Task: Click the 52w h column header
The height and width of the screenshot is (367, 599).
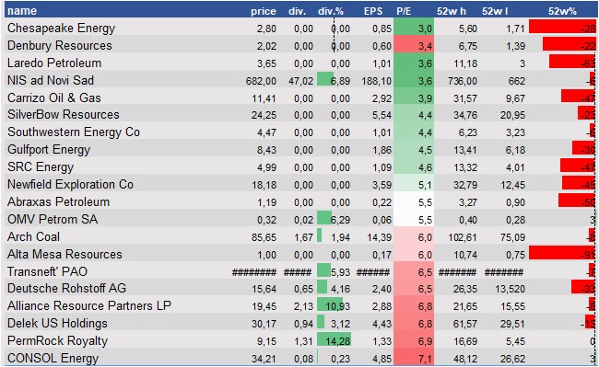Action: coord(452,11)
